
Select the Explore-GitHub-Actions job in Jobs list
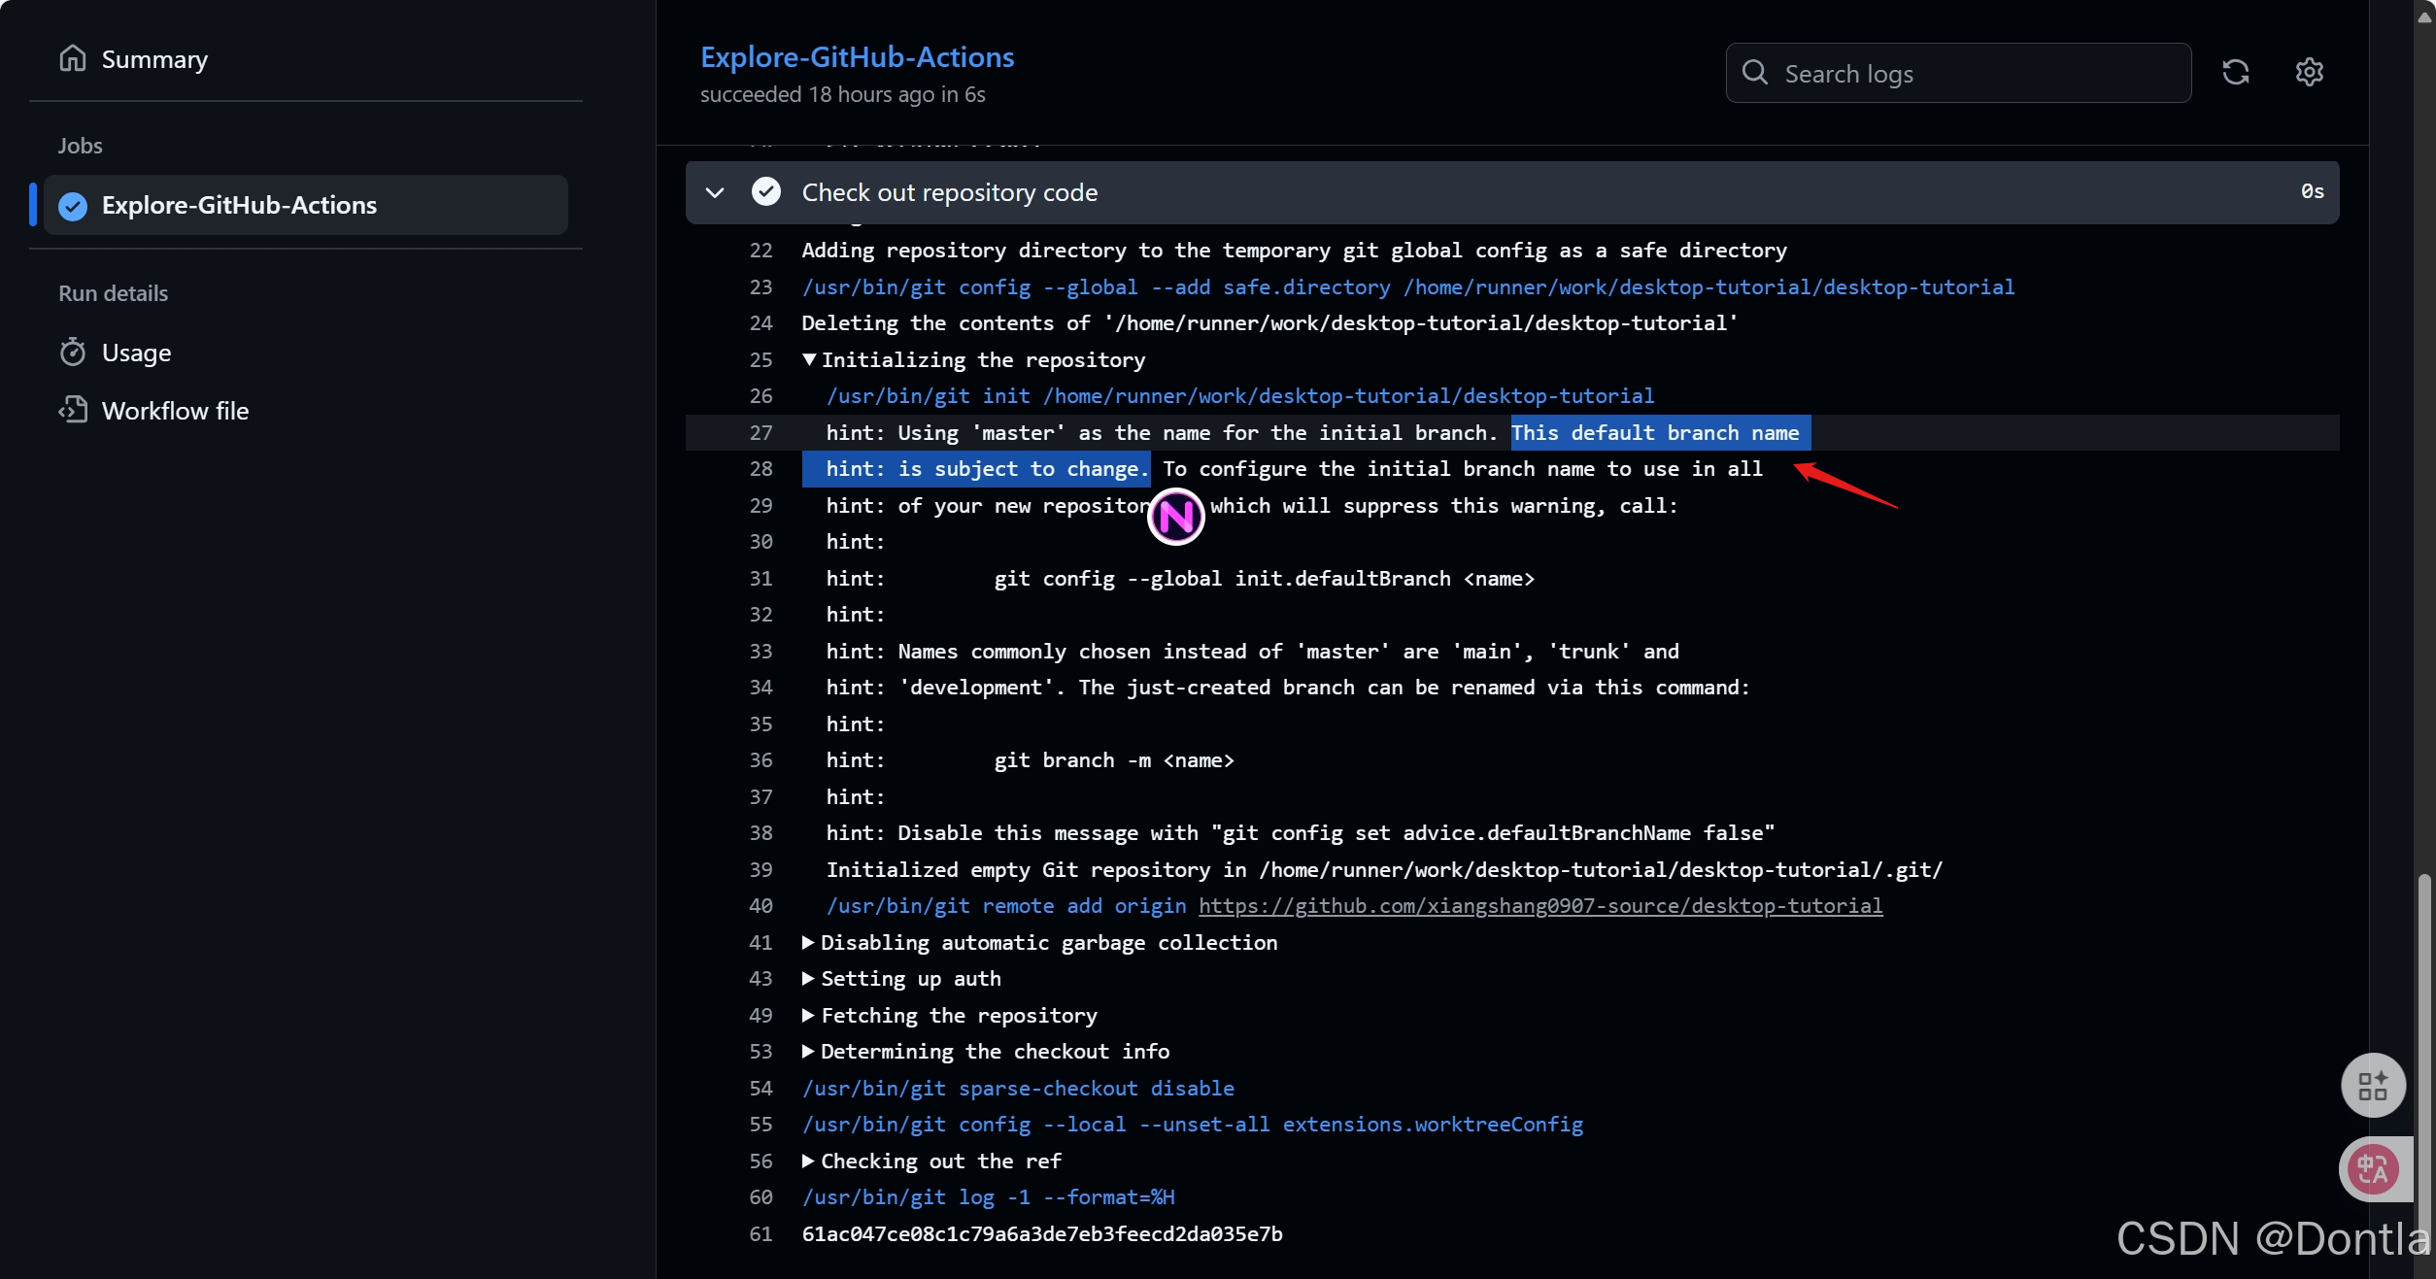click(x=240, y=205)
